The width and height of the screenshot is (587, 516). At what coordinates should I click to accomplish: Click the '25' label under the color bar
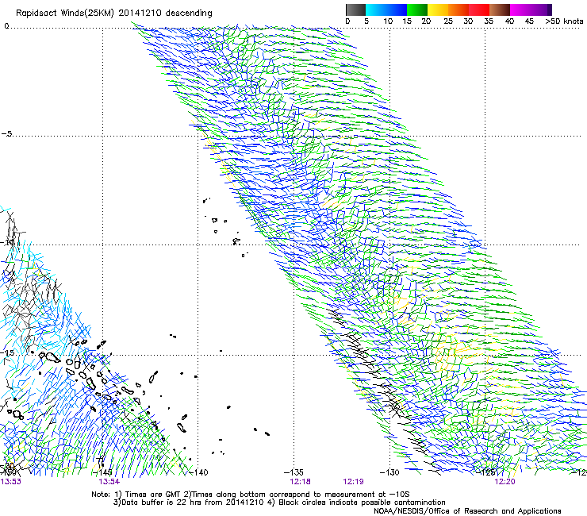448,21
